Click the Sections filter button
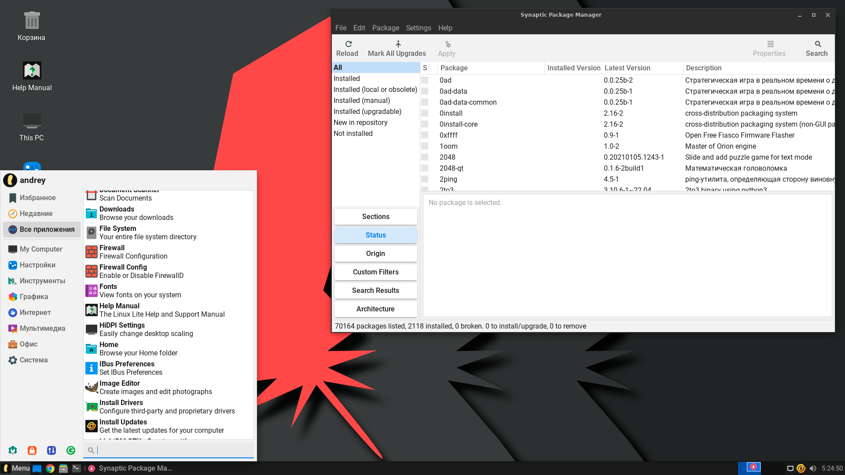 point(375,216)
